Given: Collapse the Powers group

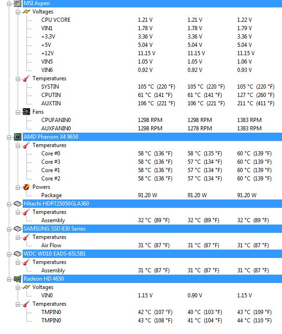Looking at the screenshot, I should [18, 188].
